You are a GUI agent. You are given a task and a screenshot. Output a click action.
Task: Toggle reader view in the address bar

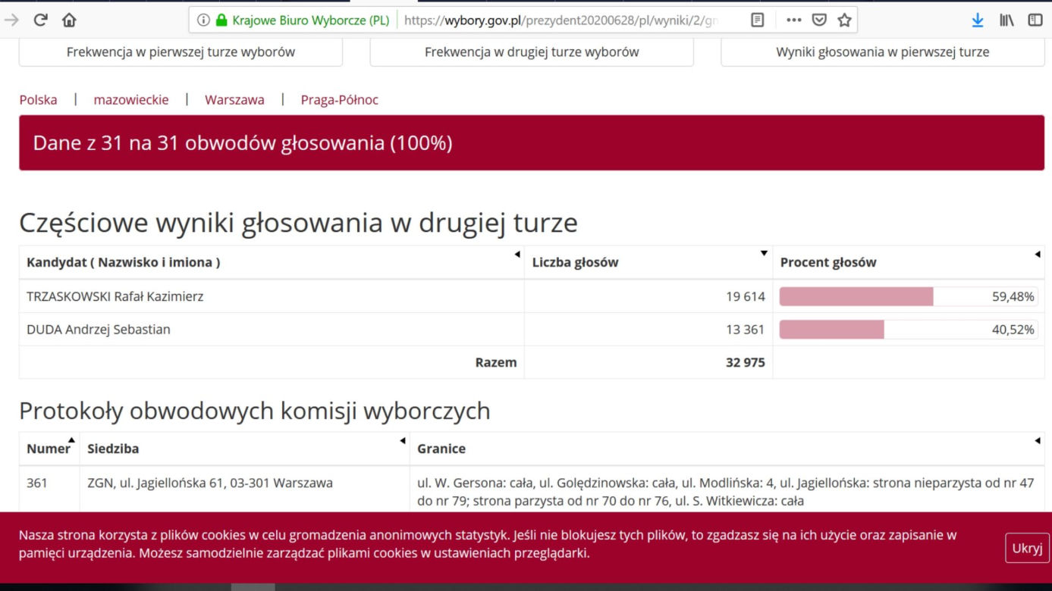point(757,20)
